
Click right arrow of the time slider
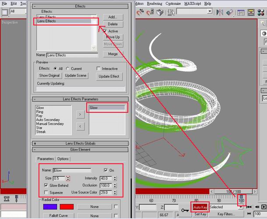[x=255, y=191]
